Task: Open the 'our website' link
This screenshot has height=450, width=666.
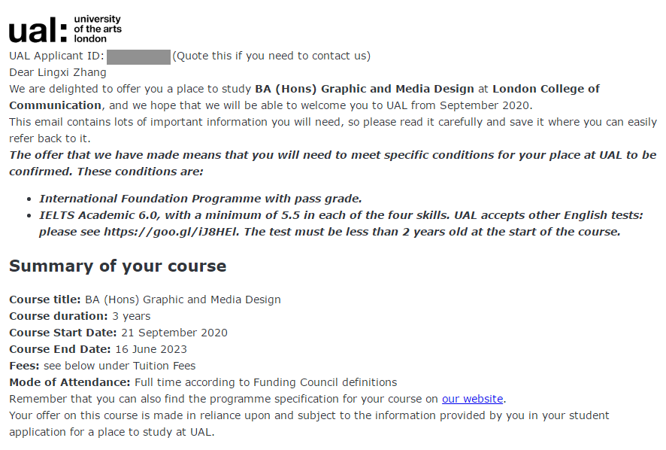Action: coord(472,399)
